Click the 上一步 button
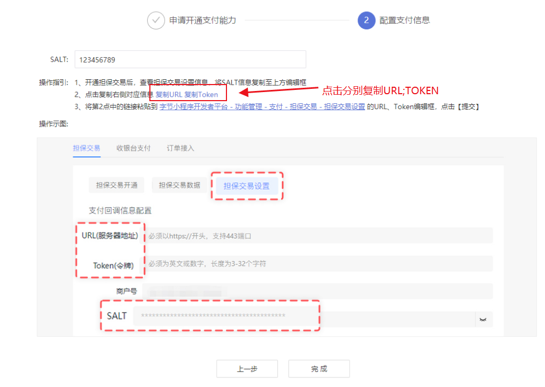 (x=247, y=368)
